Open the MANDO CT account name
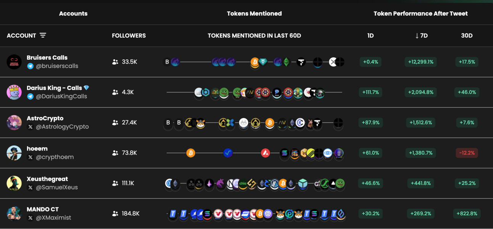 pyautogui.click(x=43, y=209)
